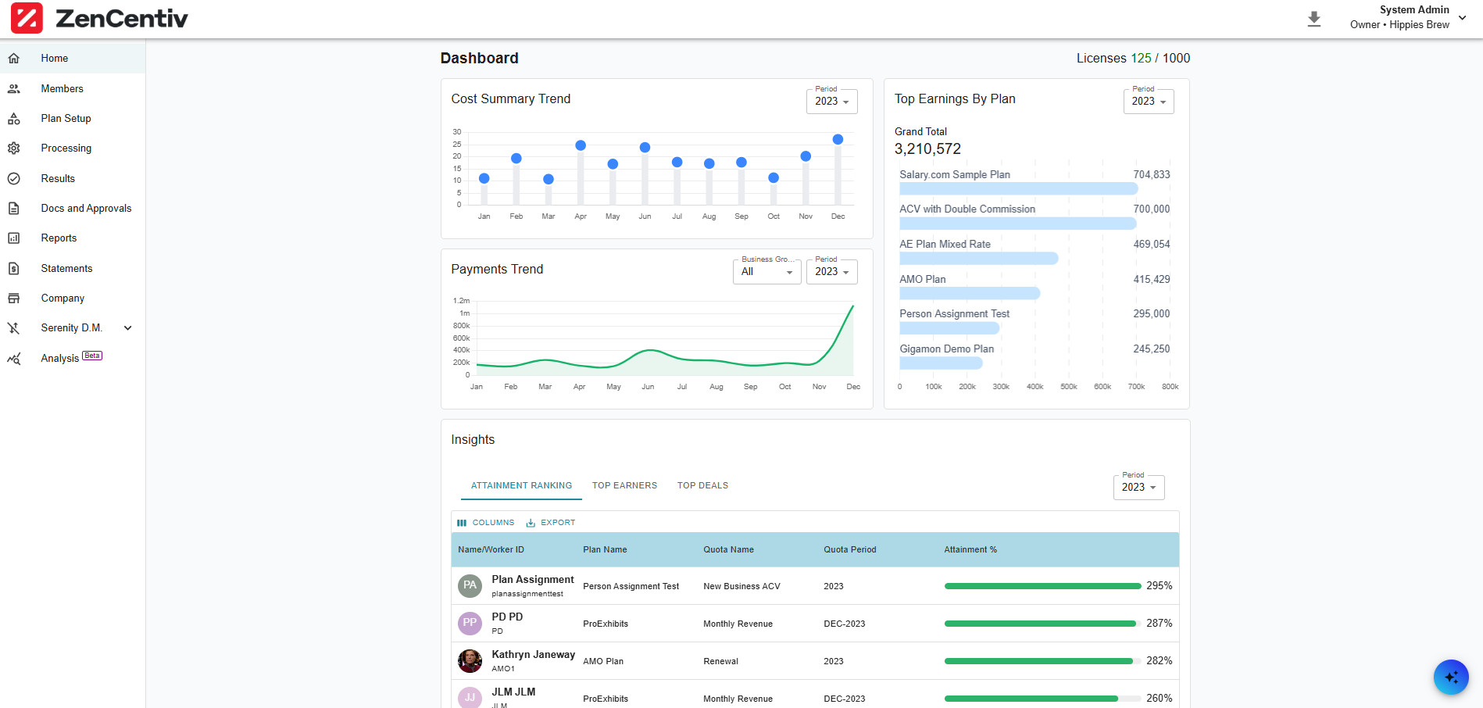Screen dimensions: 1483x708
Task: Open Cost Summary Trend period dropdown
Action: click(831, 102)
